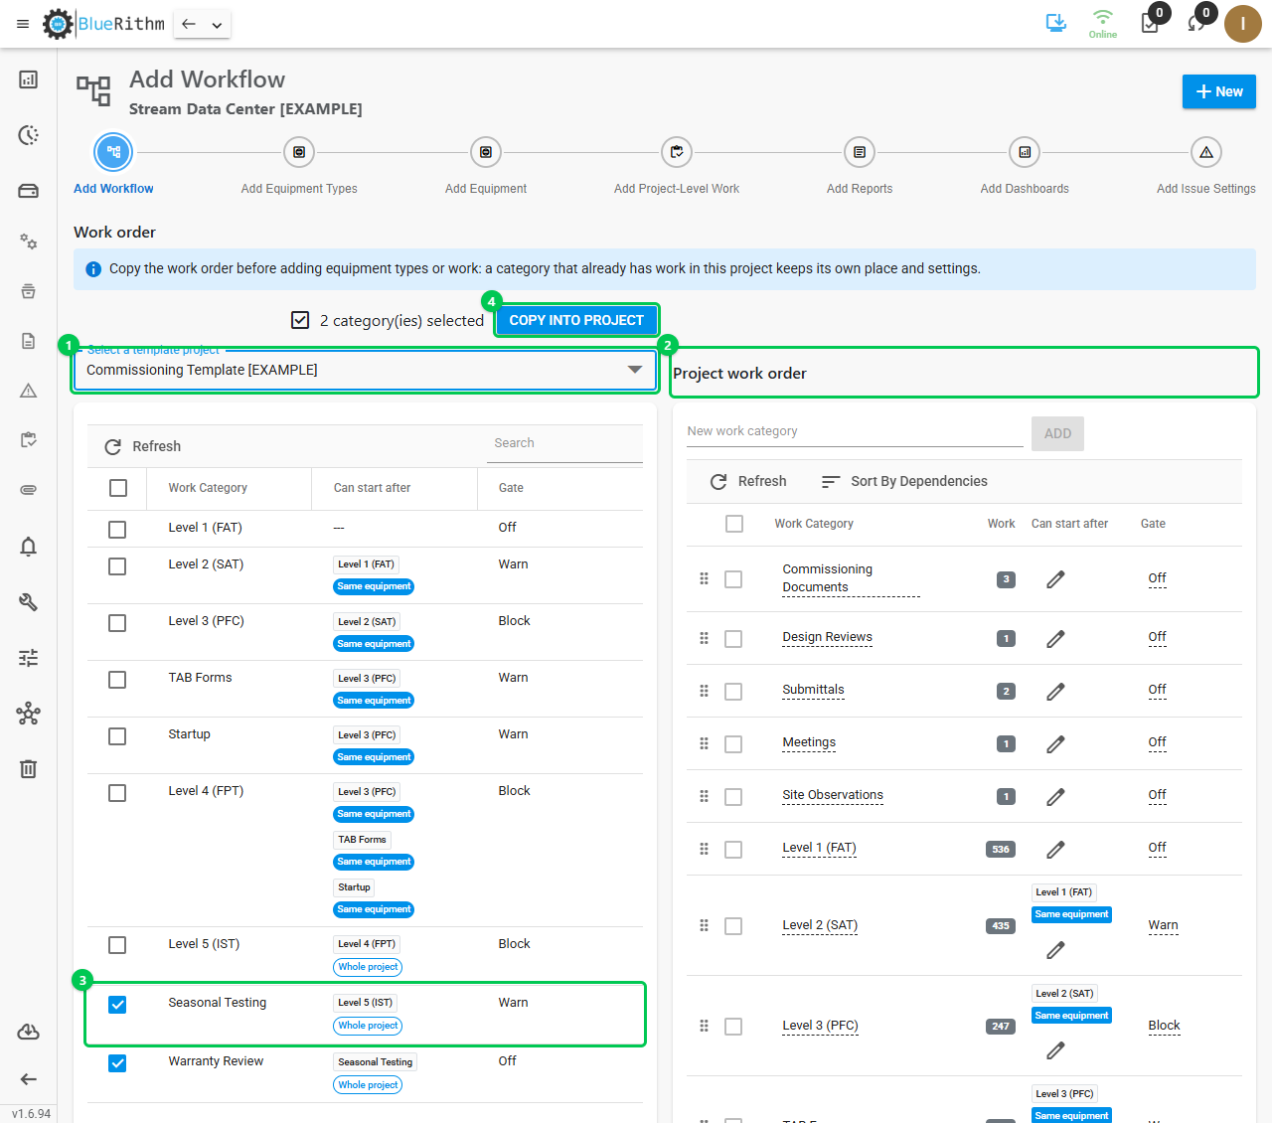Uncheck the Warranty Review template checkbox
1272x1123 pixels.
pyautogui.click(x=117, y=1063)
